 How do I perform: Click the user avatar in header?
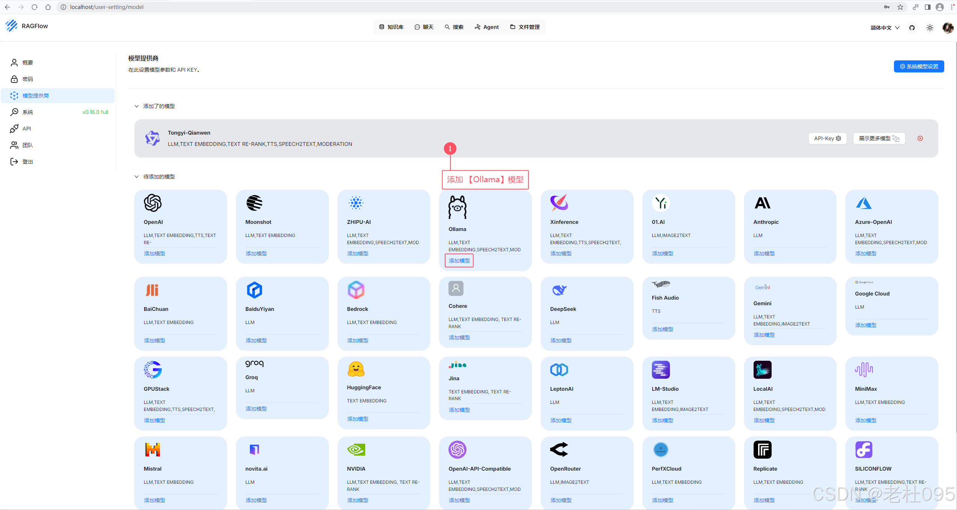tap(948, 28)
